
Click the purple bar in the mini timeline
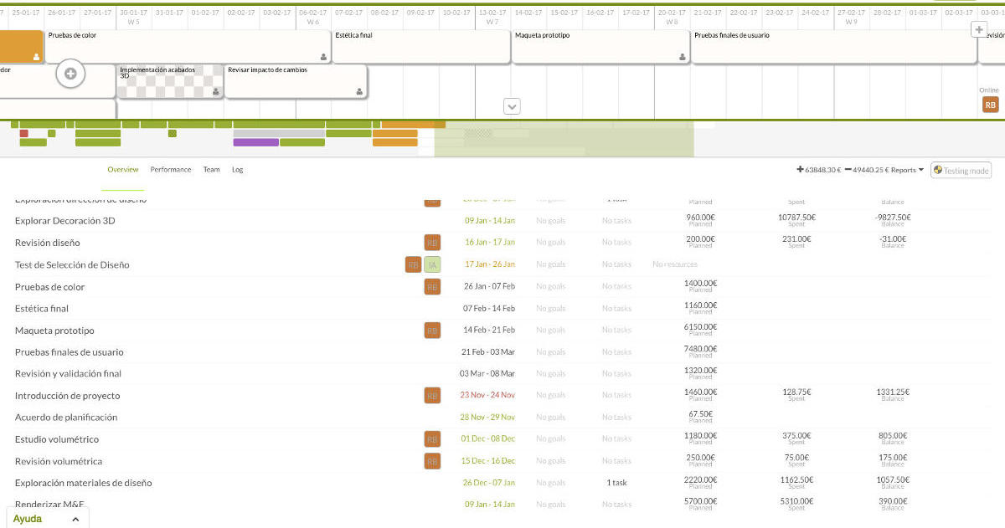[x=255, y=142]
